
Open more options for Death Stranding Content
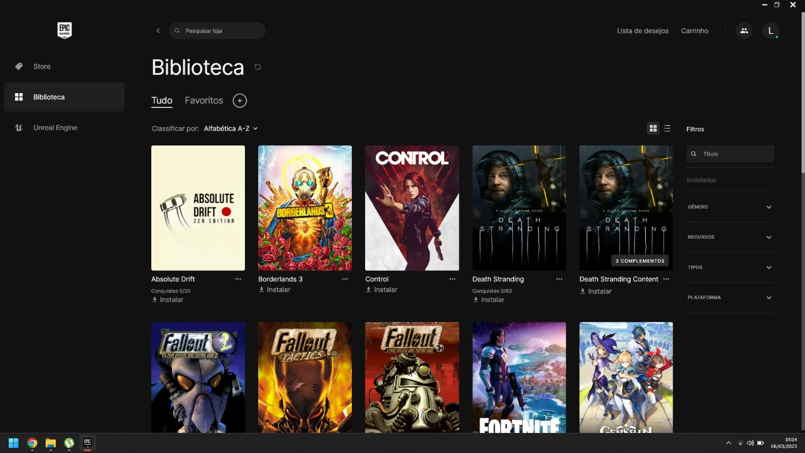[666, 279]
